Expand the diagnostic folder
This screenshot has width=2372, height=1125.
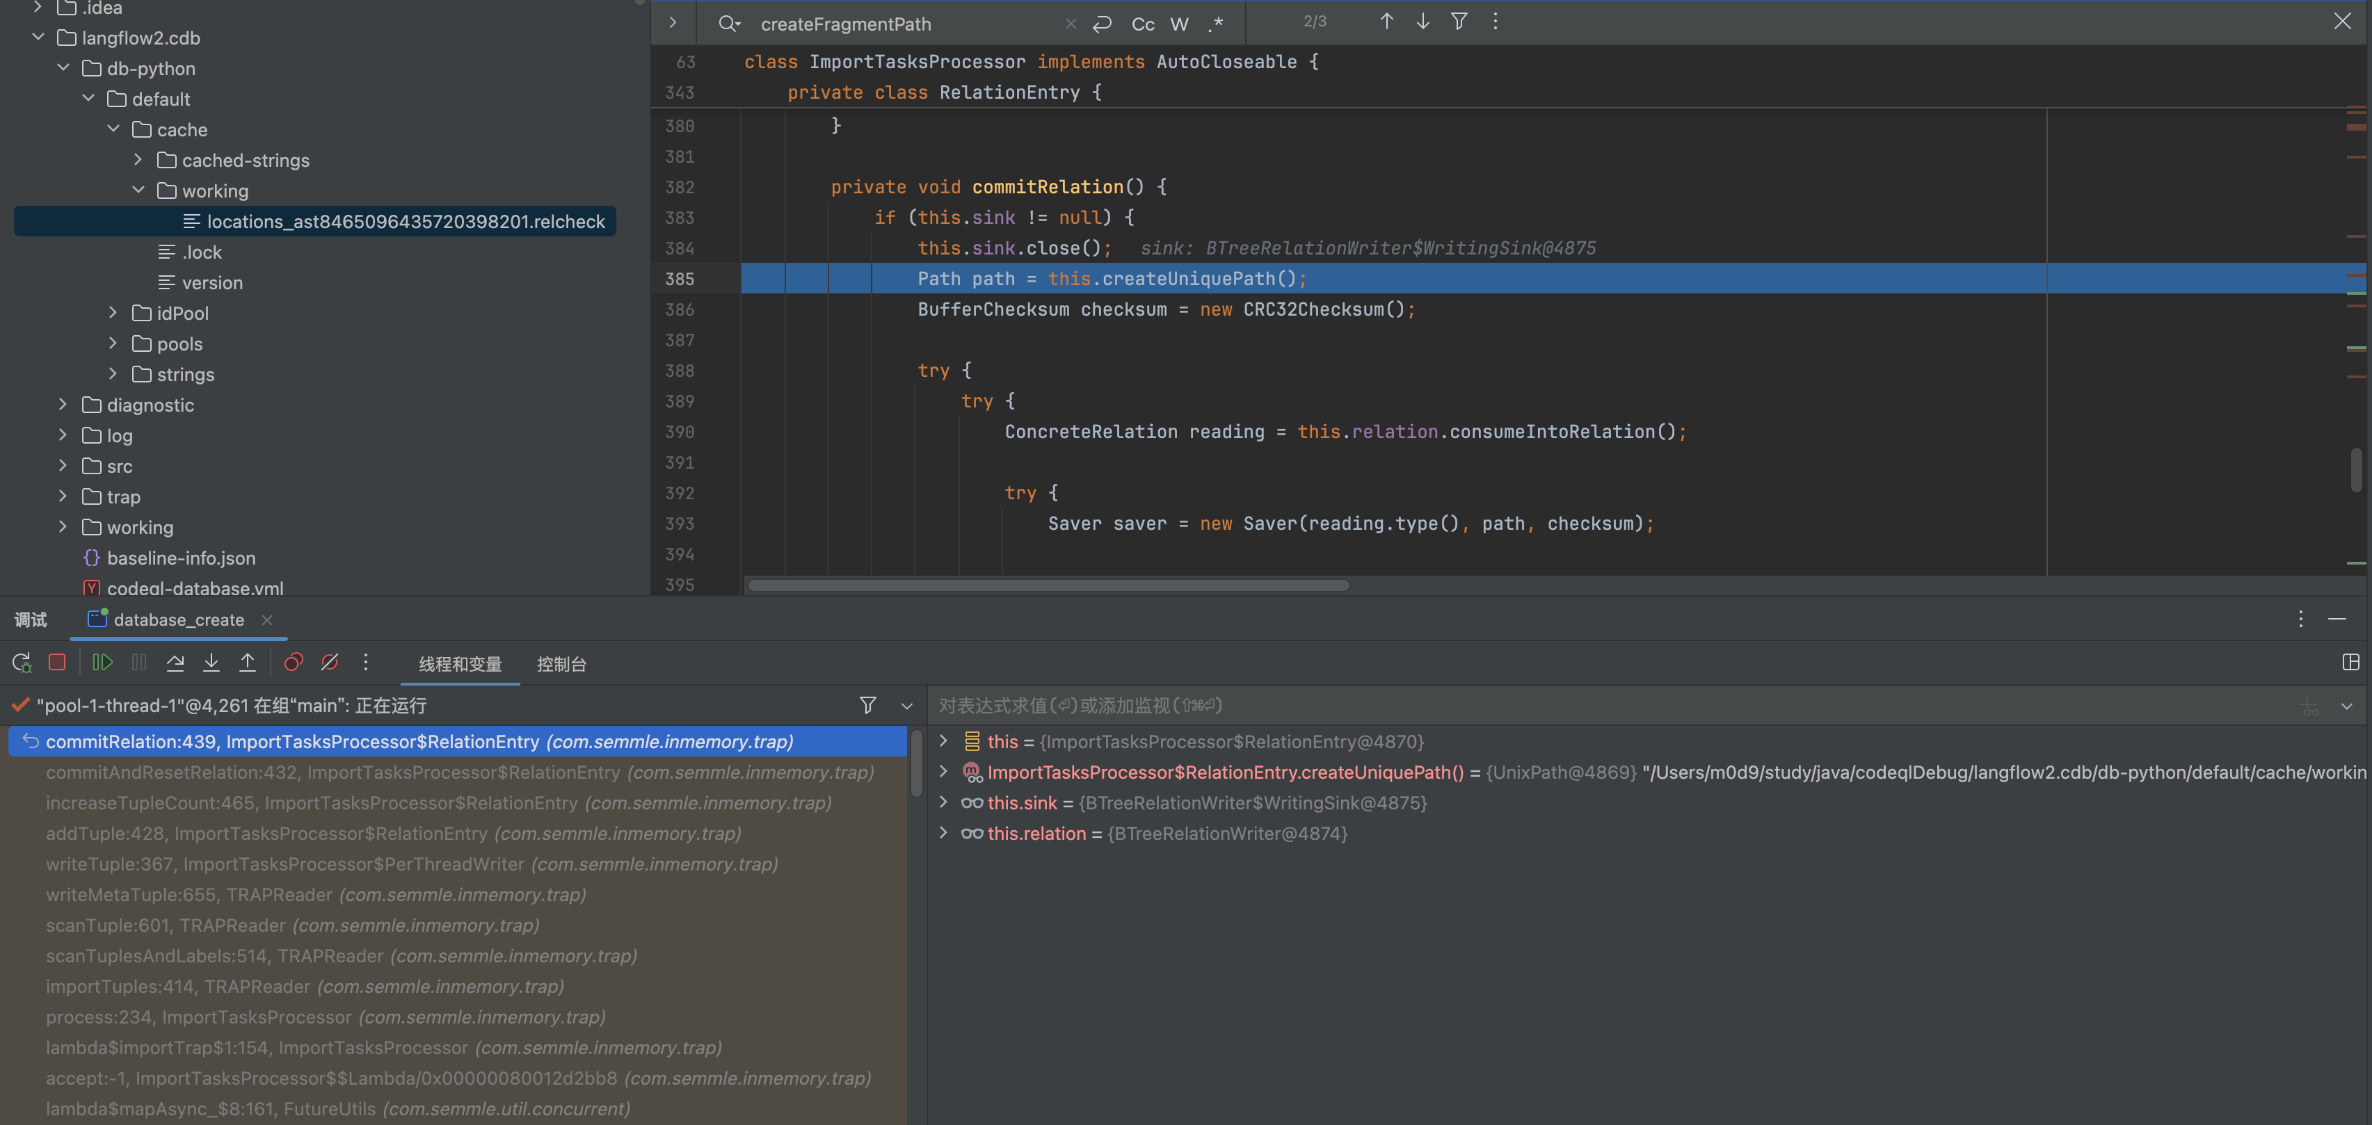pos(63,405)
